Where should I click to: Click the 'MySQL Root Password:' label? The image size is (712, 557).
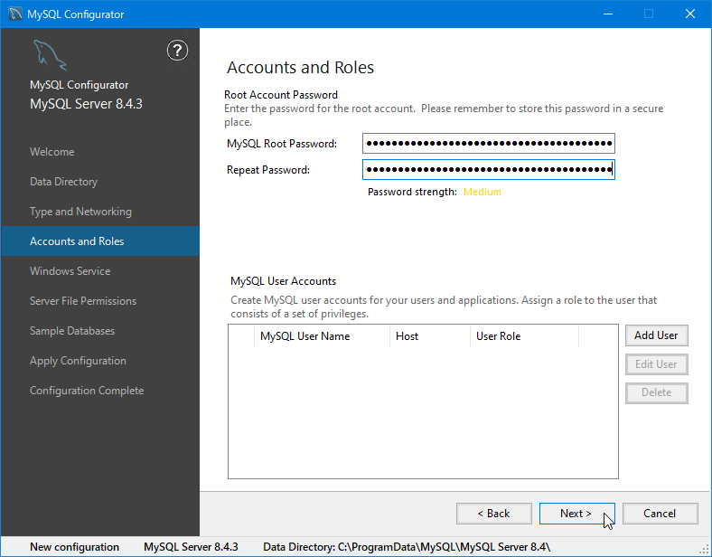coord(282,144)
